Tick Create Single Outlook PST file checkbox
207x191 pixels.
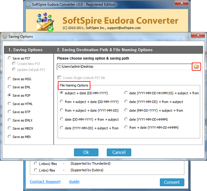60,78
